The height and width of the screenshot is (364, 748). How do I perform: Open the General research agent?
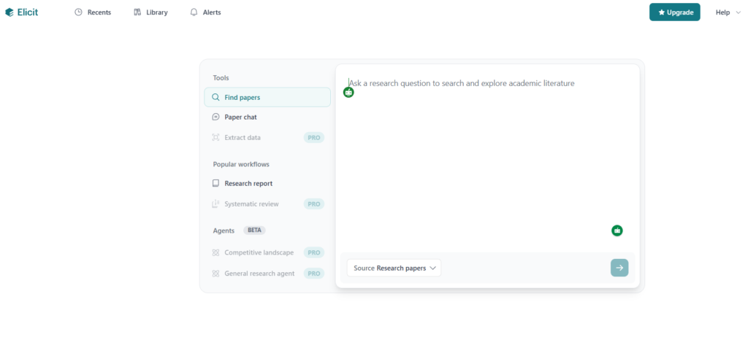tap(259, 274)
